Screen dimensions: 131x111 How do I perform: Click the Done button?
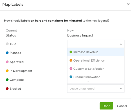point(106,106)
